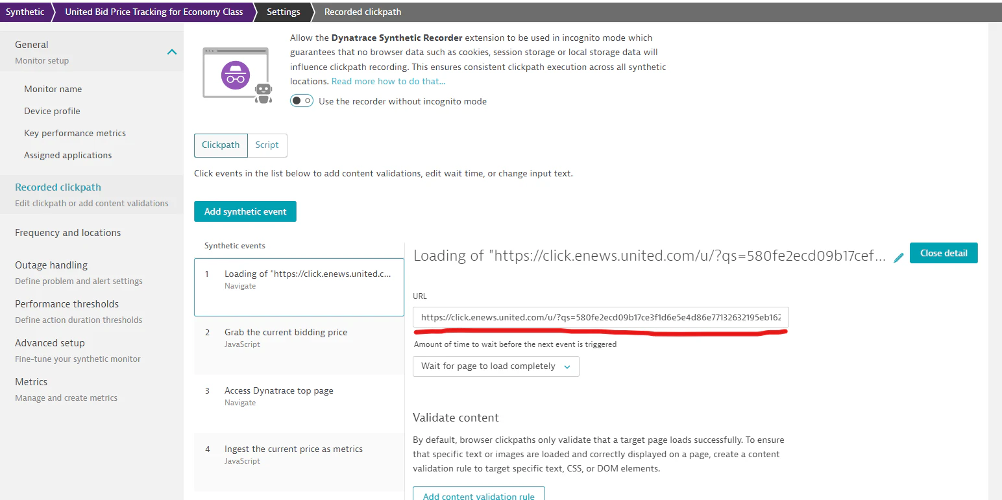Image resolution: width=1002 pixels, height=500 pixels.
Task: Open Monitor name settings
Action: point(53,89)
